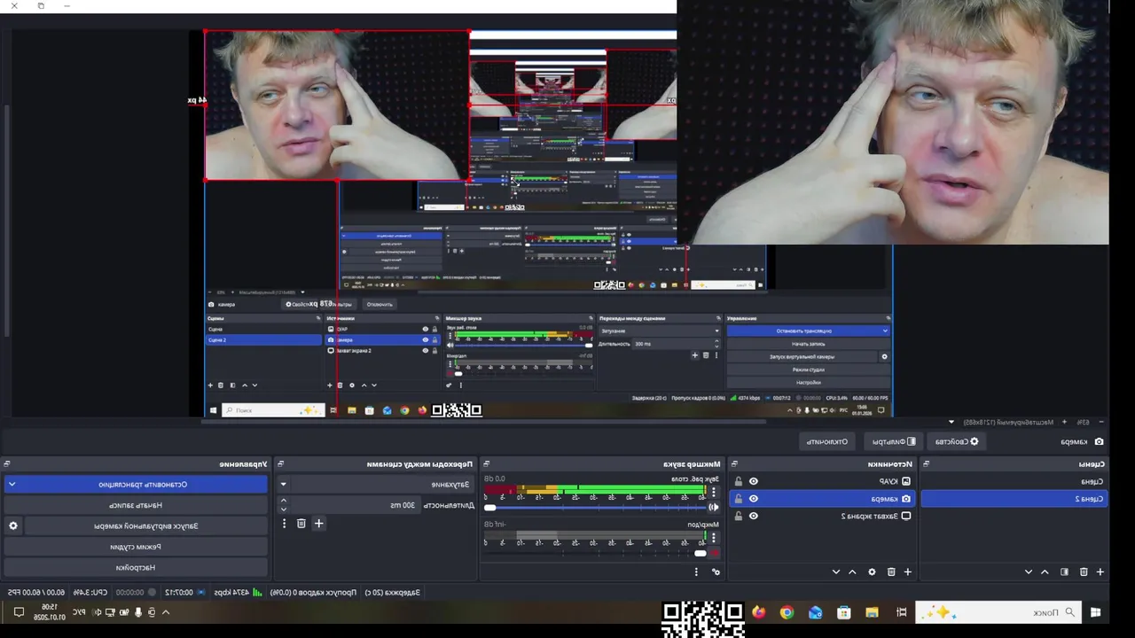Move the selected scene down
1135x638 pixels.
coord(1029,572)
